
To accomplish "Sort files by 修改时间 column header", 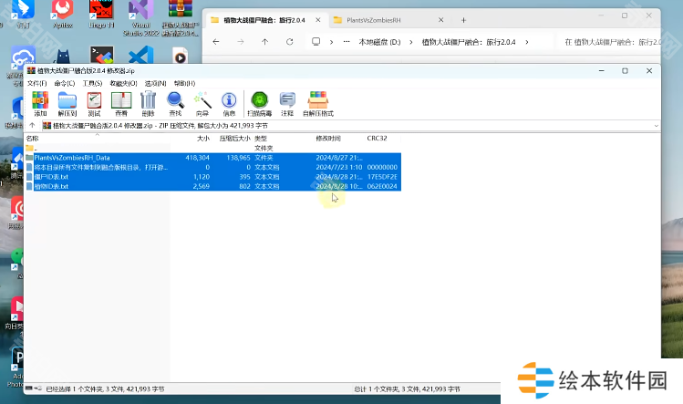I will click(x=328, y=138).
